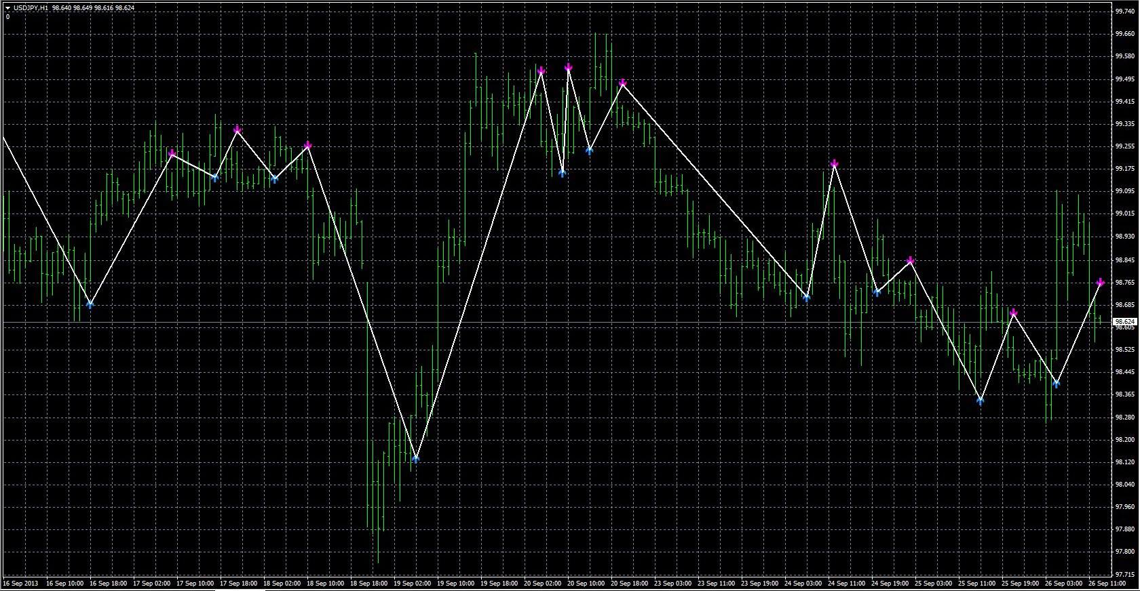Click the 24 Sep 11:00 time label
The height and width of the screenshot is (591, 1140).
coord(846,583)
